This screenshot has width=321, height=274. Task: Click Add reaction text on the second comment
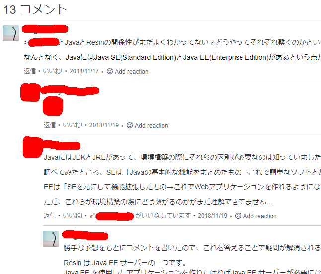[151, 125]
